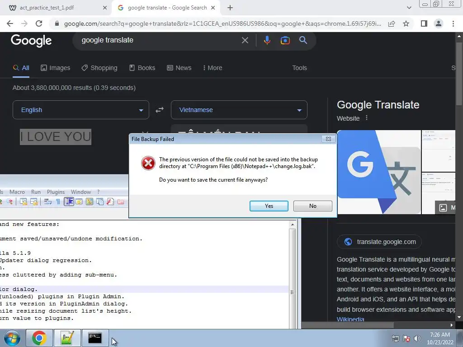Open Notepad++ Window menu
The image size is (463, 347).
point(81,192)
